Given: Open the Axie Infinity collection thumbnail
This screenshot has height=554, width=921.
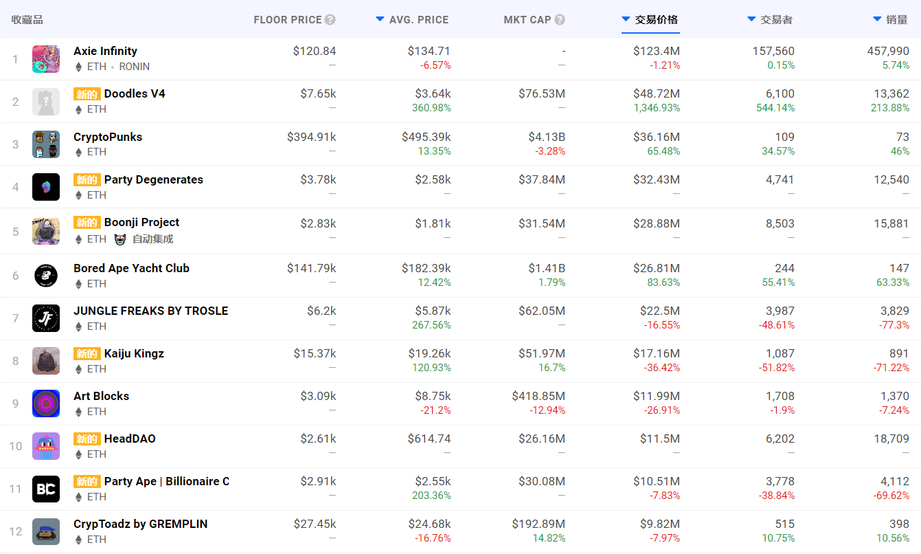Looking at the screenshot, I should (46, 59).
